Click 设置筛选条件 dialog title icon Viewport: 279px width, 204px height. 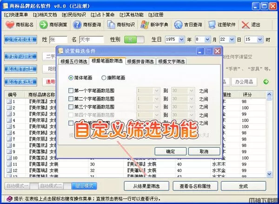(x=60, y=51)
